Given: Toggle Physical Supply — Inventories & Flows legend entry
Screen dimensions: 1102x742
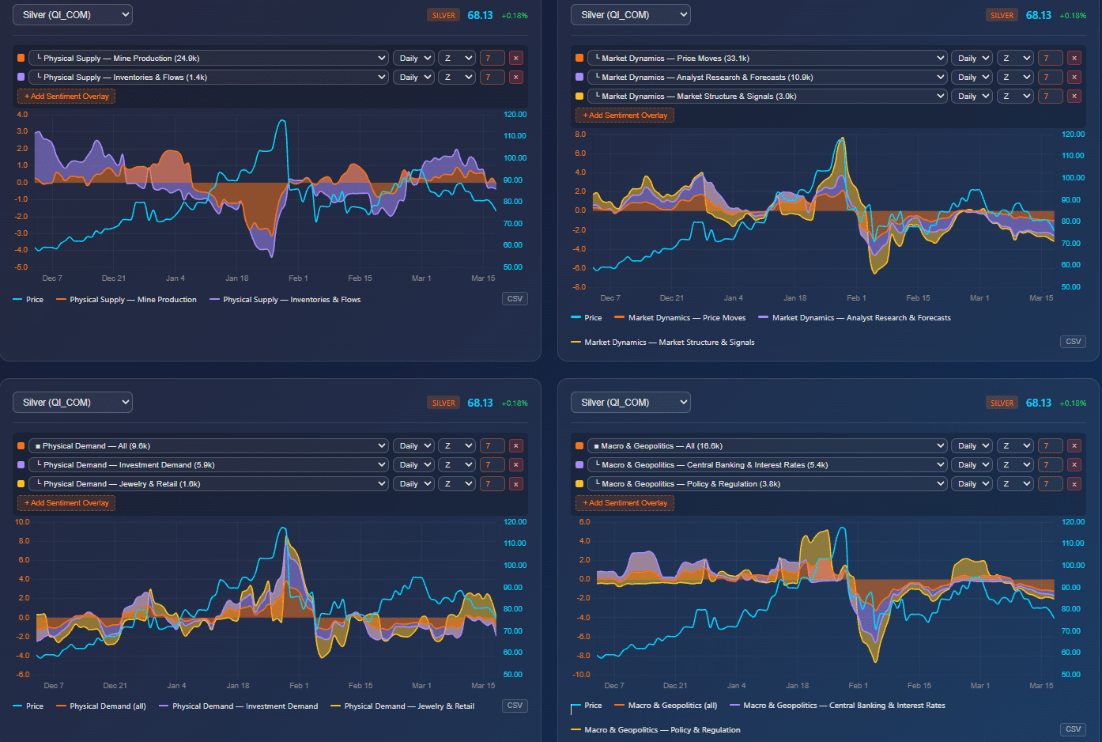Looking at the screenshot, I should (285, 300).
